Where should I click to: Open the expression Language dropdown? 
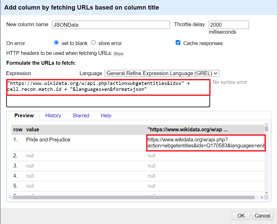pos(162,73)
